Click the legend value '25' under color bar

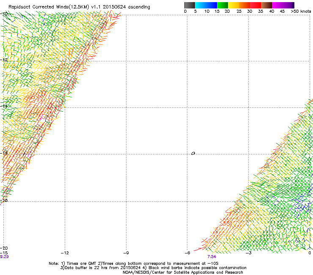pos(239,11)
